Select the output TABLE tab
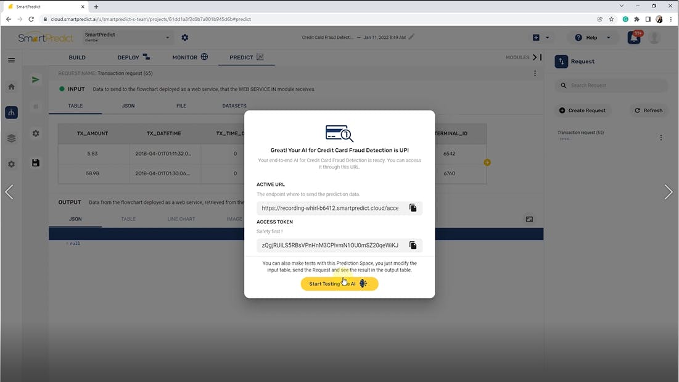 point(128,219)
